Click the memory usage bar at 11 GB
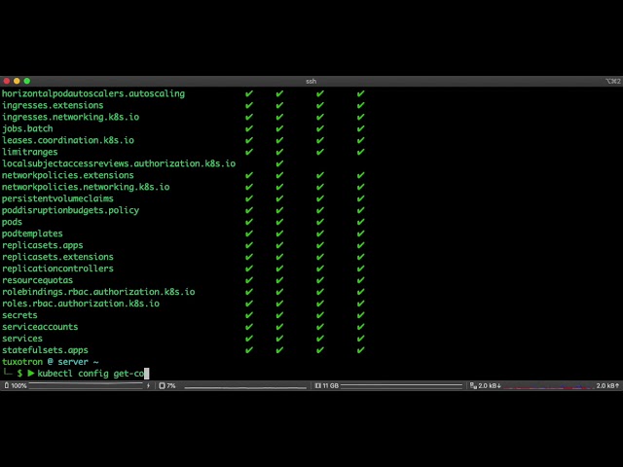The image size is (623, 467). click(x=401, y=385)
